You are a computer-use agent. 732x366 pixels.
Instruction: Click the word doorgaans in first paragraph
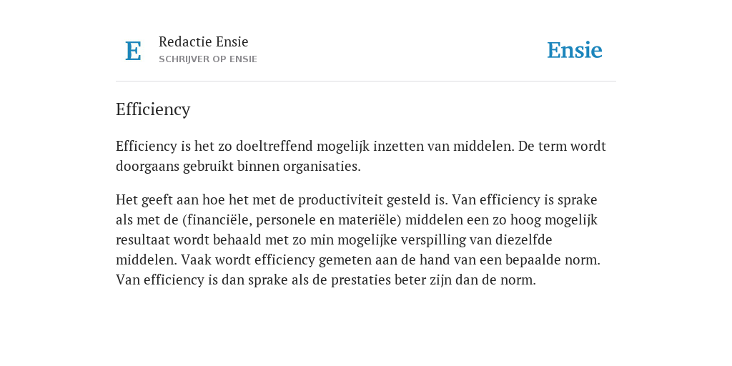(147, 167)
